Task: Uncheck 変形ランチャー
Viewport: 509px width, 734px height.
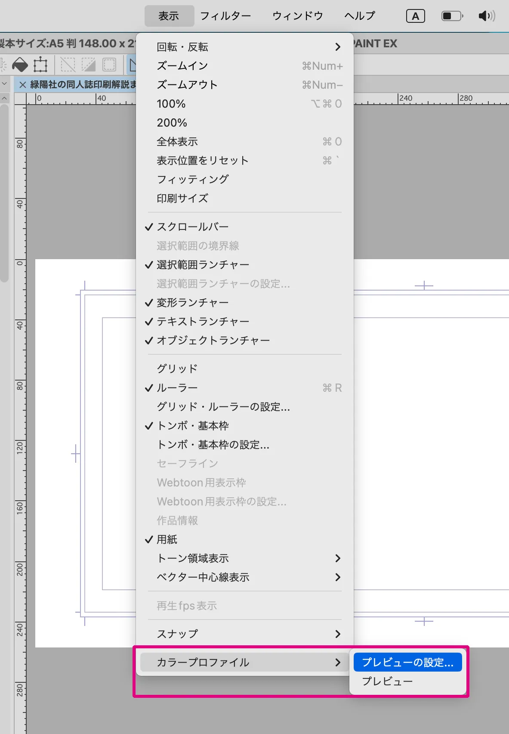Action: (x=245, y=303)
